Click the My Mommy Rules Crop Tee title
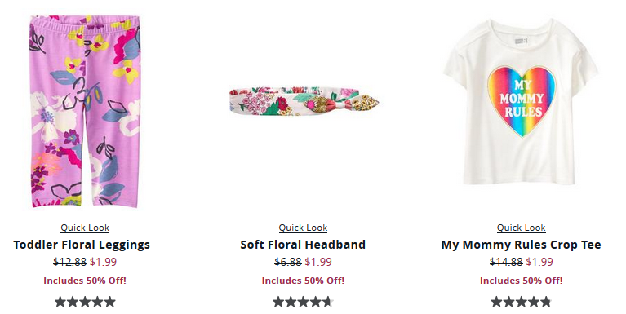Screen dimensions: 626x314 (x=521, y=245)
